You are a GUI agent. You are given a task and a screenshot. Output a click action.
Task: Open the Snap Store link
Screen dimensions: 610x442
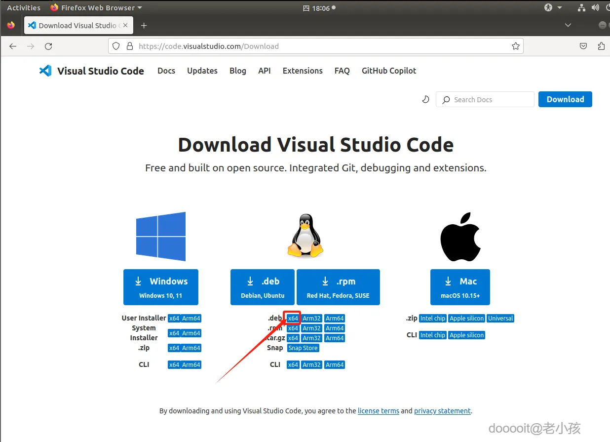click(303, 348)
